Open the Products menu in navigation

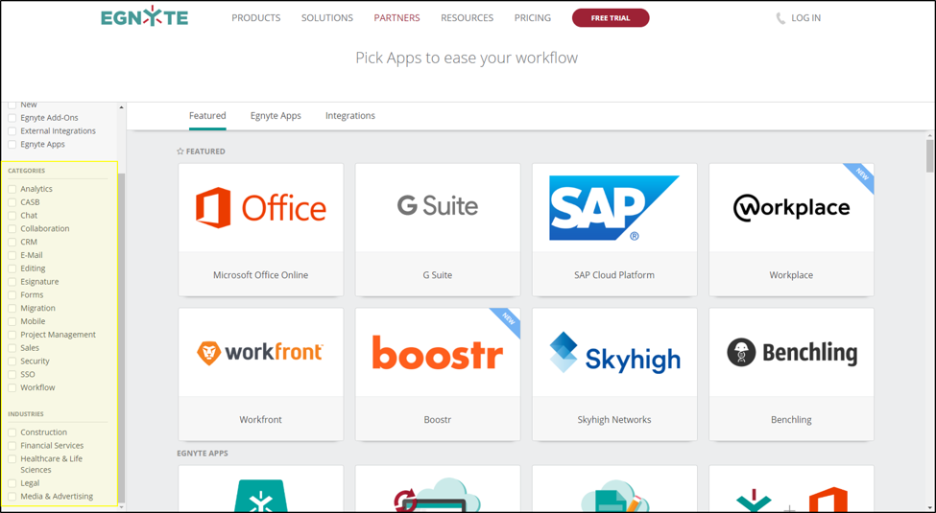[x=255, y=18]
